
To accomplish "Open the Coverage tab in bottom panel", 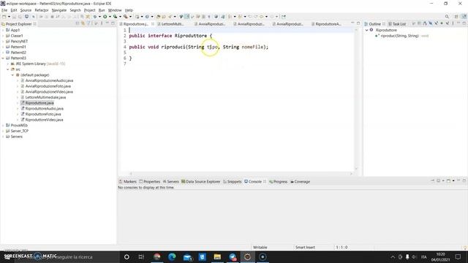I will click(x=300, y=182).
